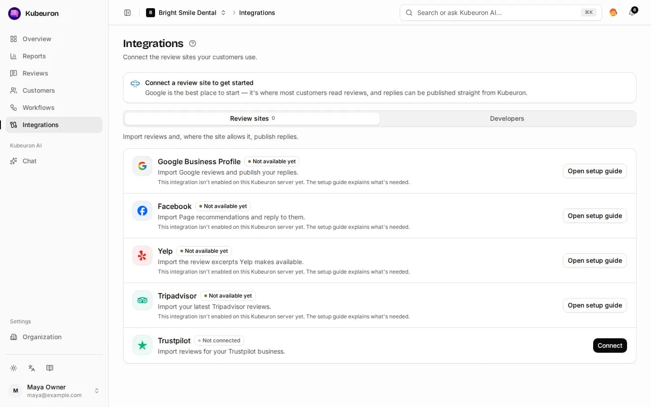Switch to the Review sites tab
651x407 pixels.
pyautogui.click(x=252, y=118)
